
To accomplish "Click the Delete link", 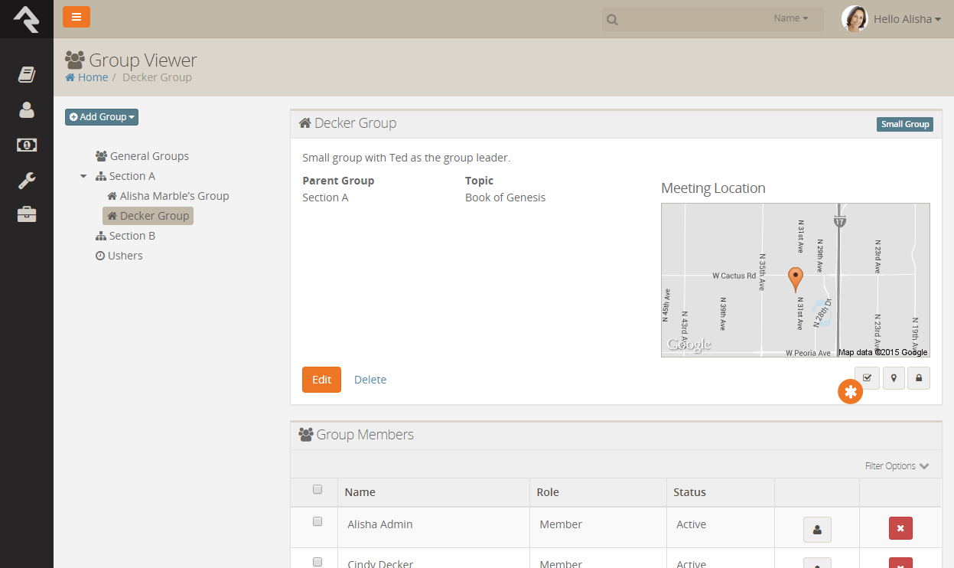I will (370, 380).
